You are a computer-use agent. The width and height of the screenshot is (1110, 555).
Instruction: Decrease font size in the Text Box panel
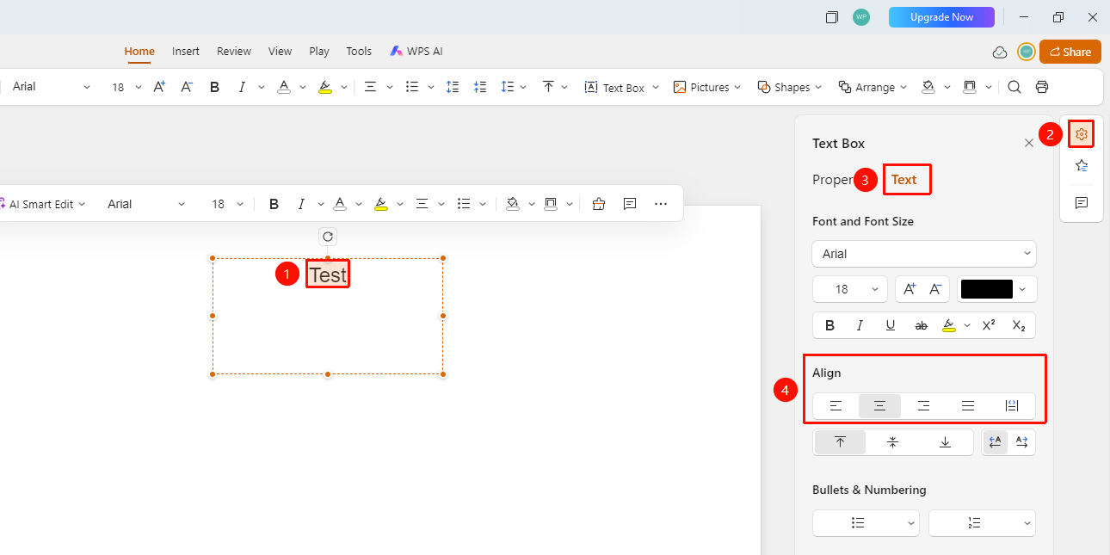pos(935,289)
